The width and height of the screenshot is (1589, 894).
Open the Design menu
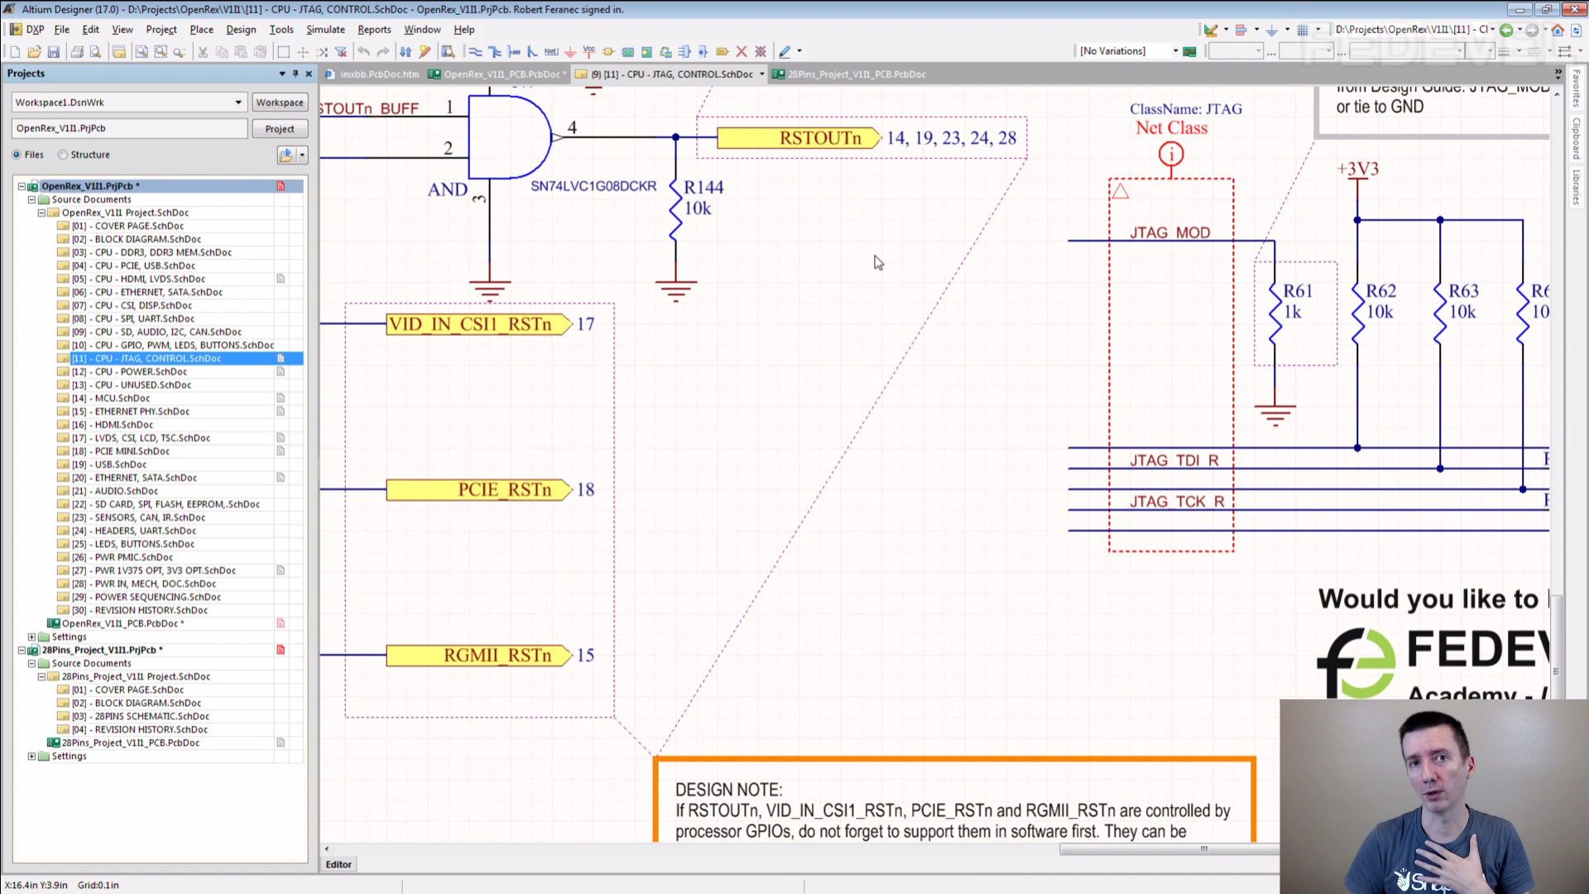point(241,29)
